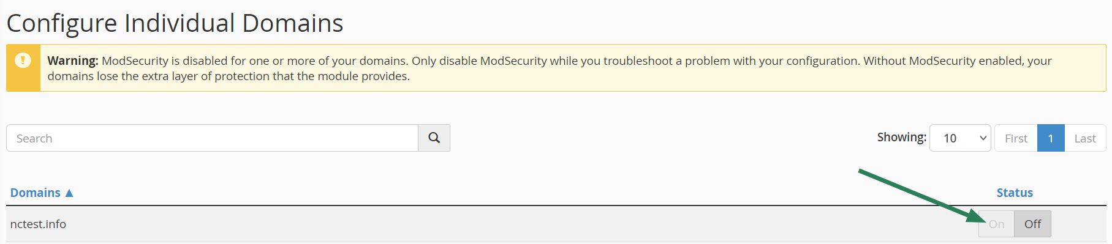Select the nctest.info domain row
This screenshot has height=244, width=1112.
[556, 224]
